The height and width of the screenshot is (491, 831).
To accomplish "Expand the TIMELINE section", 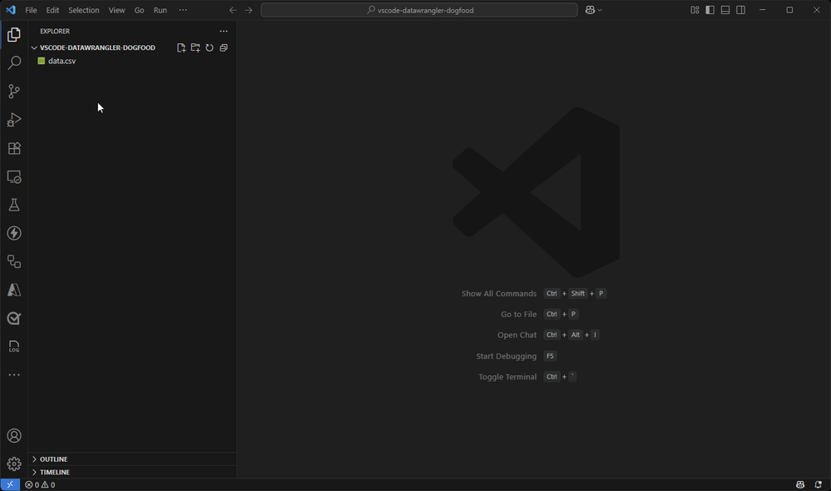I will pos(55,472).
